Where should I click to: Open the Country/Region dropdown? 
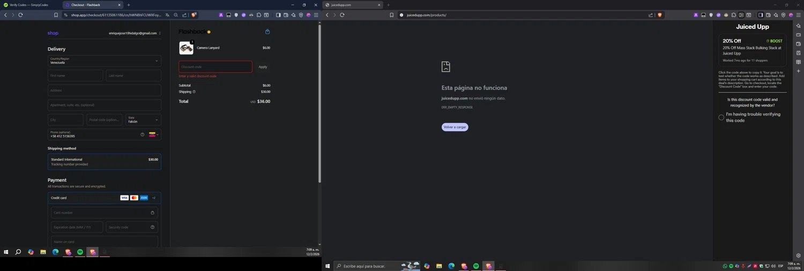coord(104,61)
